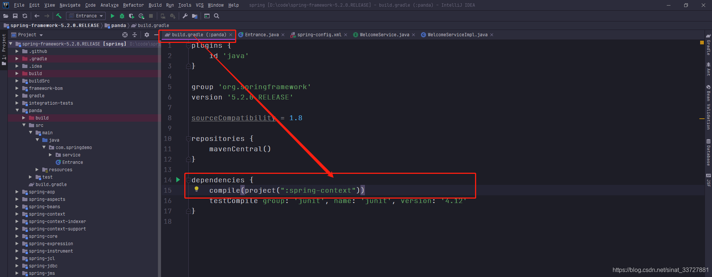Fold the plugins block at line 1
The image size is (712, 277).
click(188, 45)
